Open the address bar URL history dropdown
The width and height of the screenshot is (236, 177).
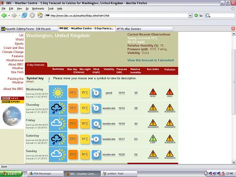190,16
